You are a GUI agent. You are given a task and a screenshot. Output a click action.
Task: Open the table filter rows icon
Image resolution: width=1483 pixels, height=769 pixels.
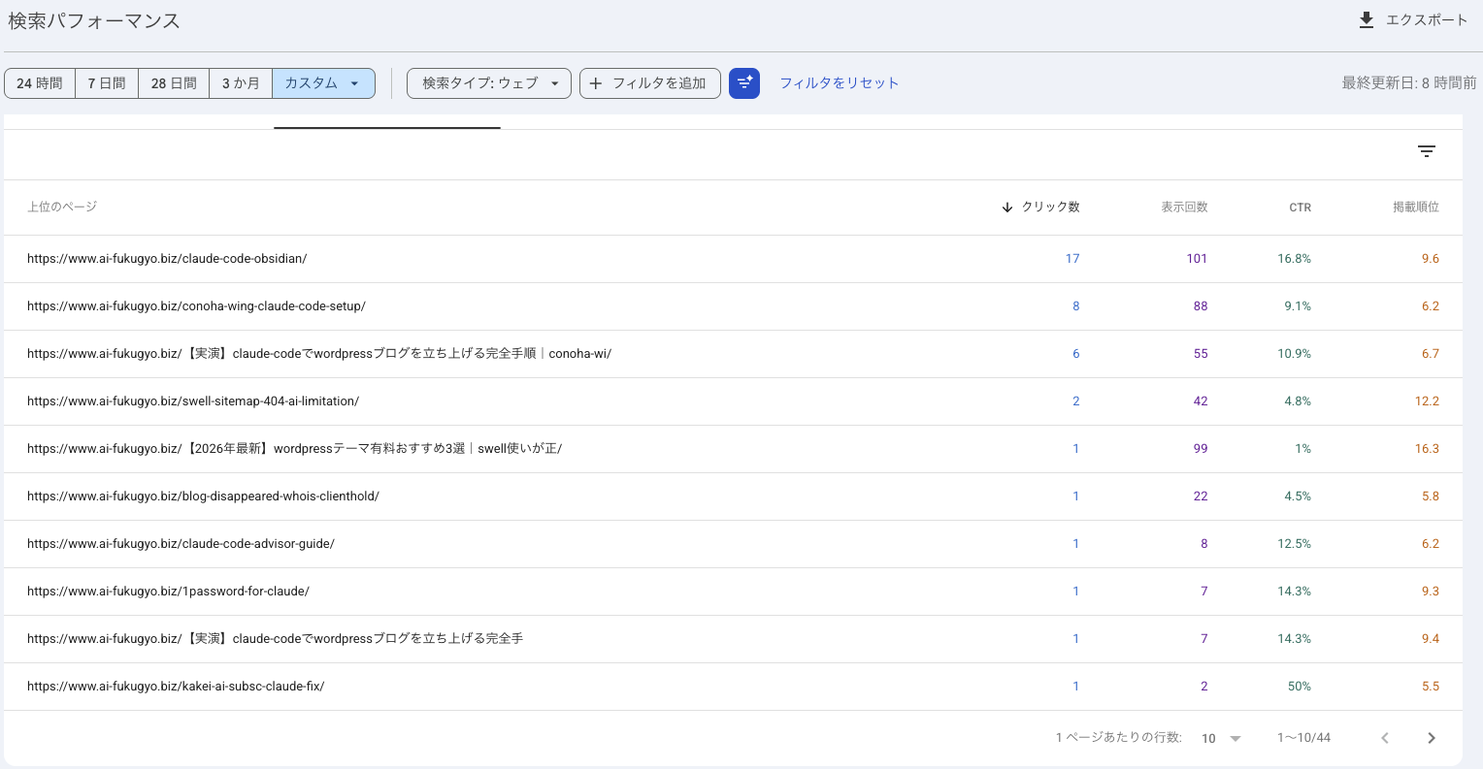[x=1427, y=151]
